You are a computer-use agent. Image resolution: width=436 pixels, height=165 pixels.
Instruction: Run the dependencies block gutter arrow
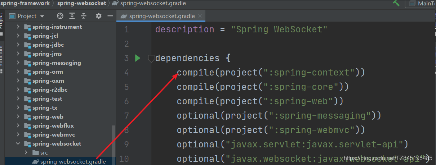[x=138, y=58]
